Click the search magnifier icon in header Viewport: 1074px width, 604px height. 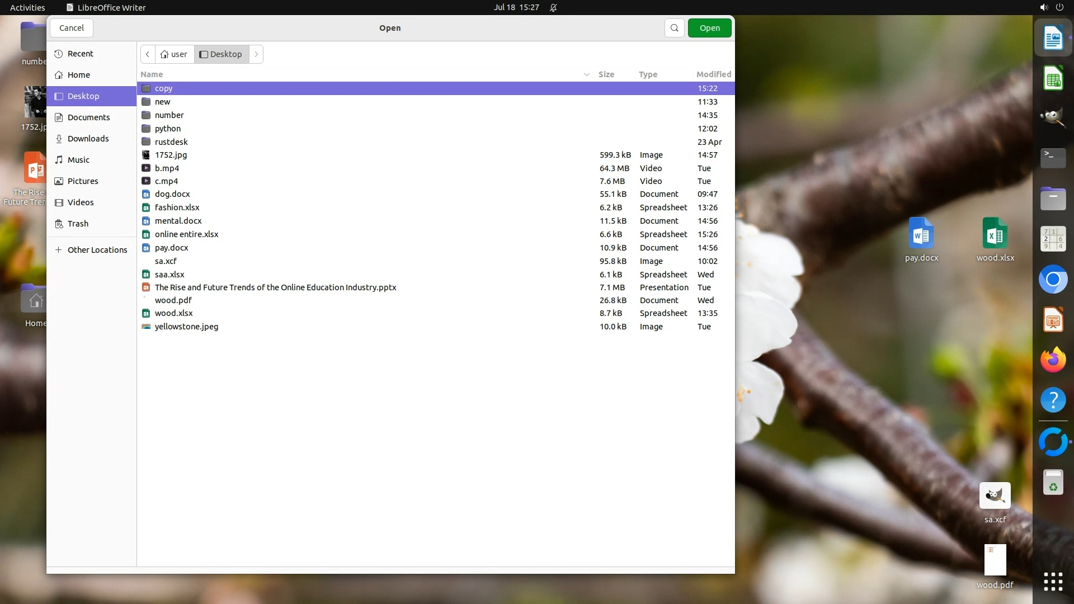[x=674, y=28]
